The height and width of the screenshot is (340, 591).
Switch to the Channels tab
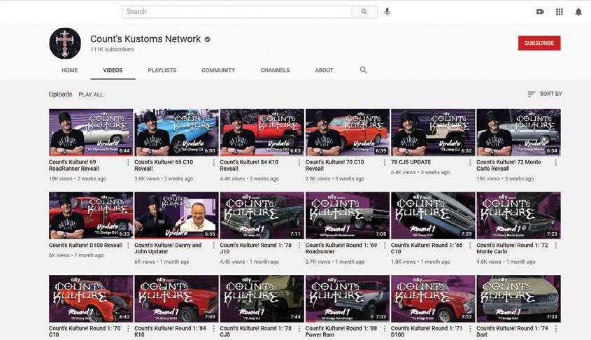click(x=275, y=70)
